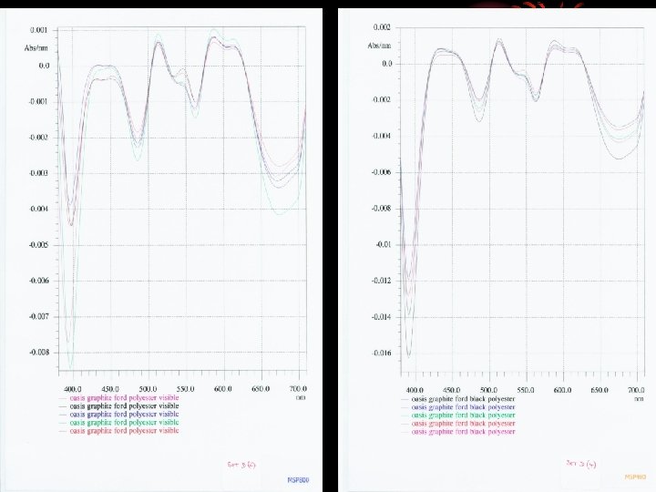Select the magenta 'ford black polyester' legend entry

463,432
